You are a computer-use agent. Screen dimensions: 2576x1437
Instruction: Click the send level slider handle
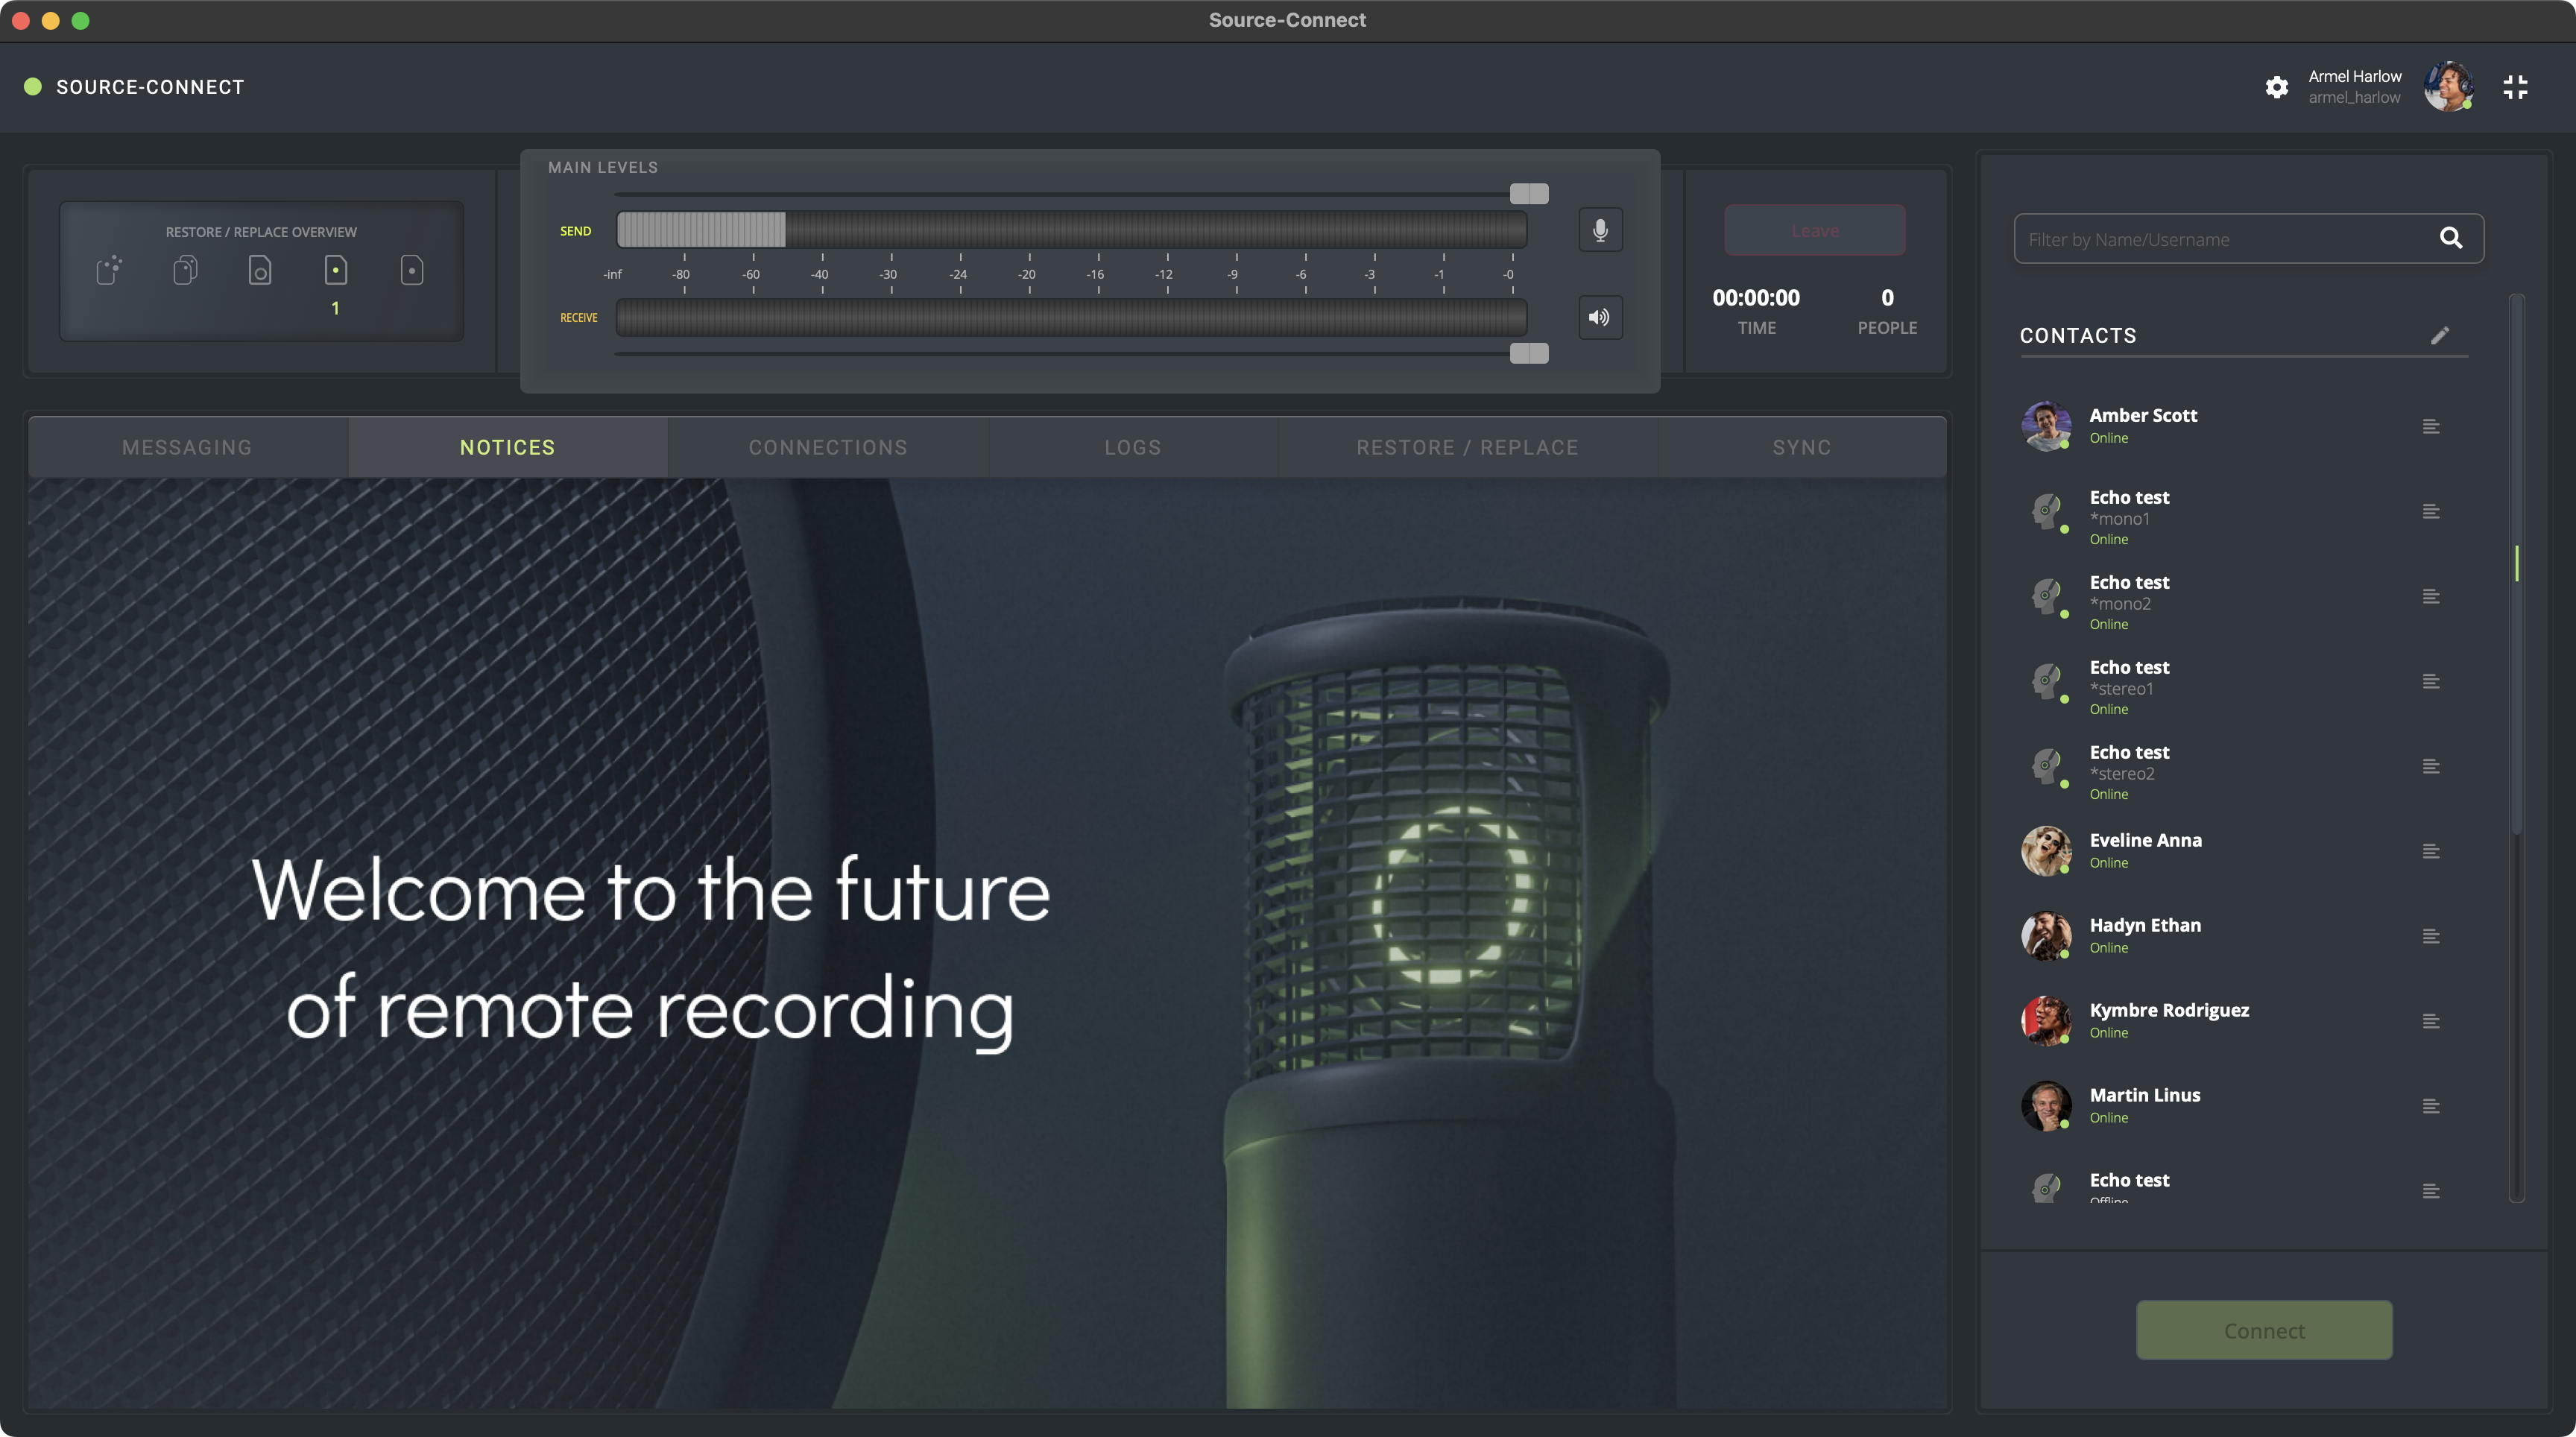click(1528, 193)
